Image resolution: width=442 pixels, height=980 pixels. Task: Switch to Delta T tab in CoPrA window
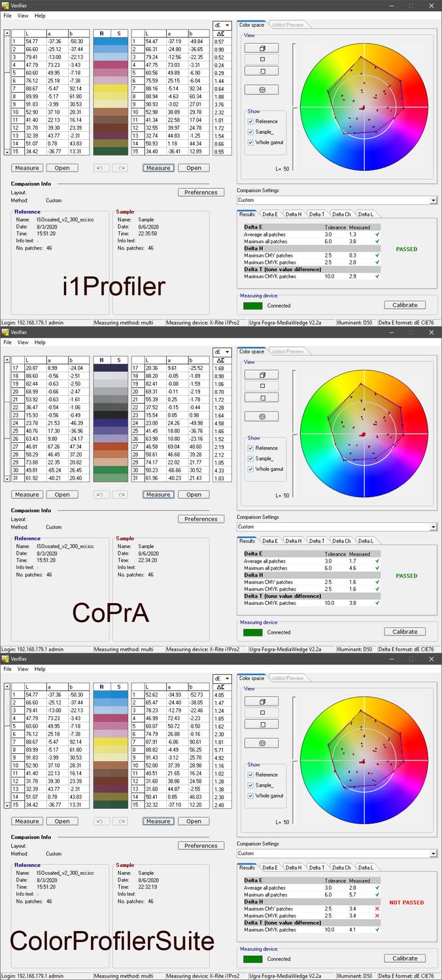[317, 541]
